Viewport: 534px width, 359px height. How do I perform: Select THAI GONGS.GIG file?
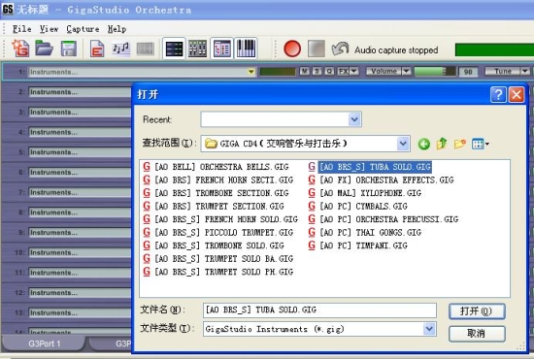(371, 233)
